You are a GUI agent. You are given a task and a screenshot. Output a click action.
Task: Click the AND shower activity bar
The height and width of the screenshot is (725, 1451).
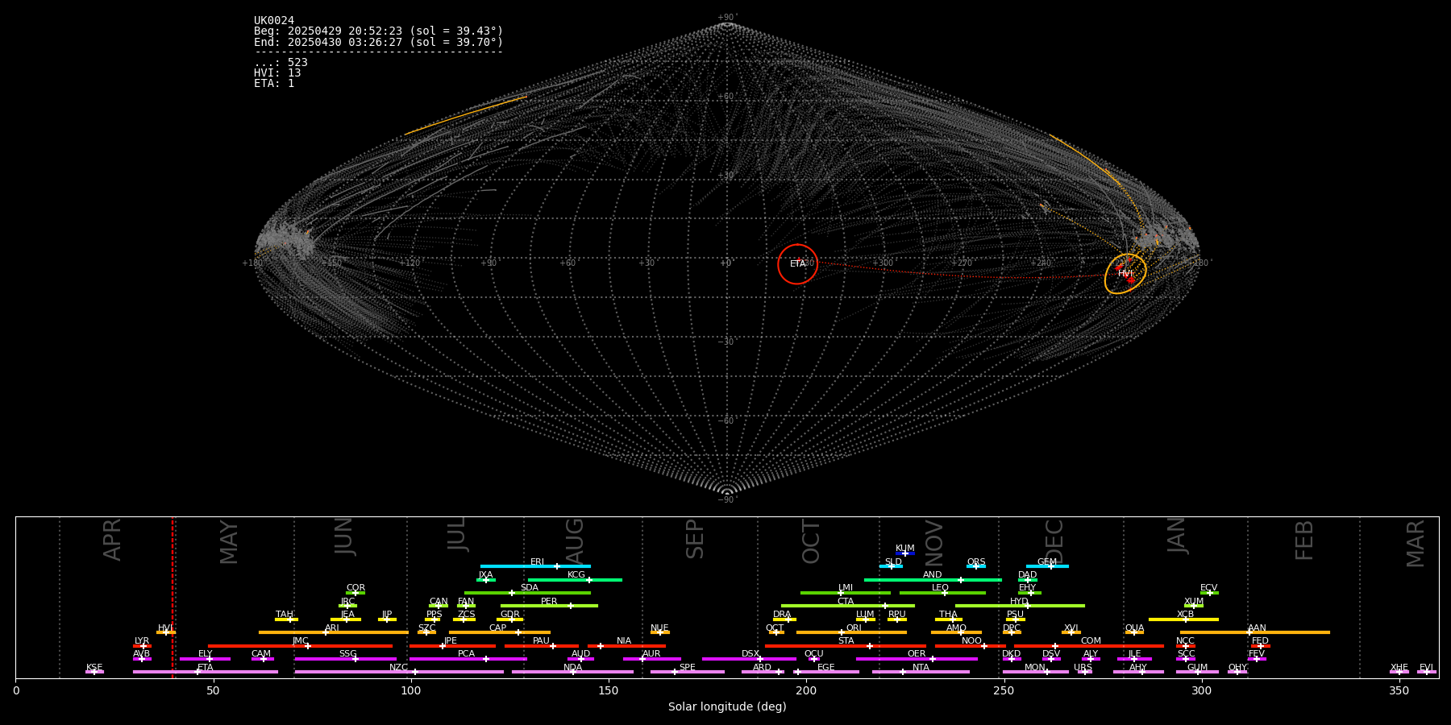[x=933, y=580]
